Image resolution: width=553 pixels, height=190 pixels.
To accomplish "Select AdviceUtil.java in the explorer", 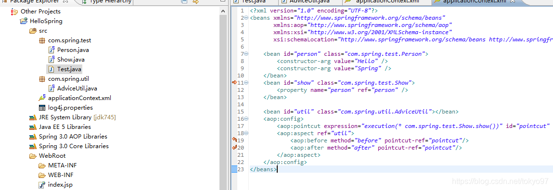I will pyautogui.click(x=77, y=88).
